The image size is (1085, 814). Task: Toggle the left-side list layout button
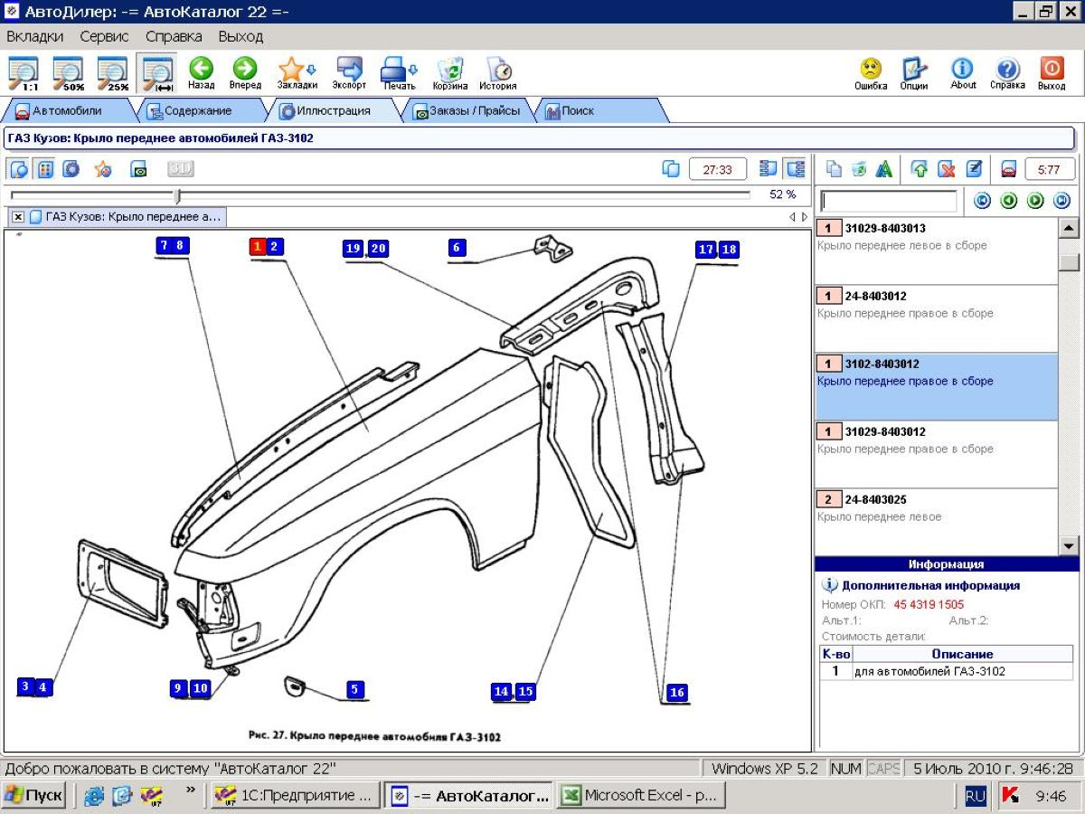(769, 169)
